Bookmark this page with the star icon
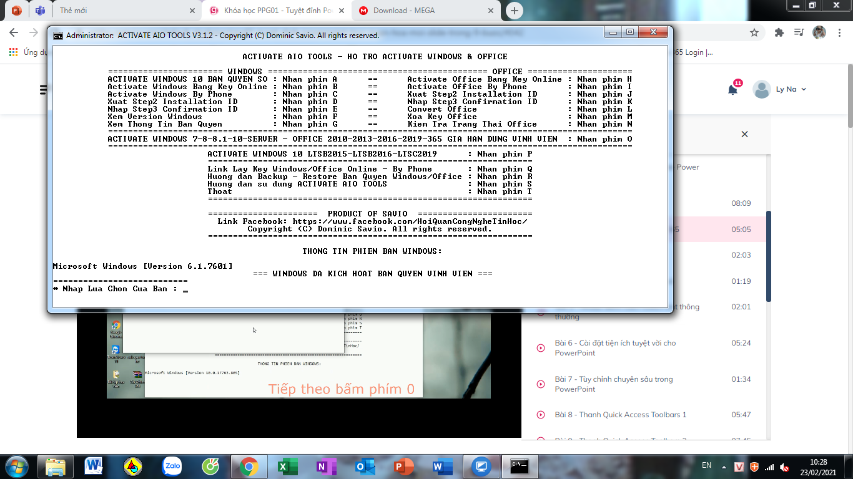 pos(754,32)
